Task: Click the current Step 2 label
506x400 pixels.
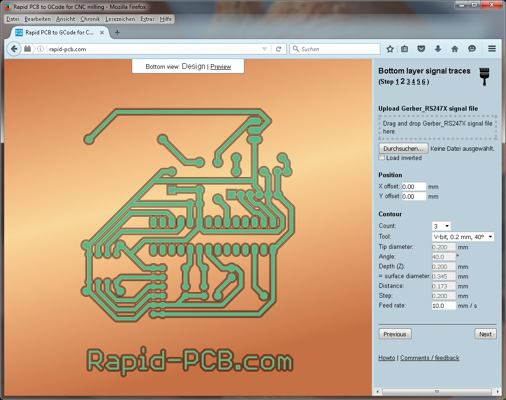Action: (403, 81)
